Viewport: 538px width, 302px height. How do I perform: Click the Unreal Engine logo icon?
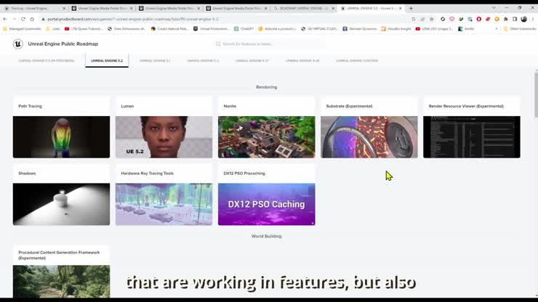(x=18, y=44)
